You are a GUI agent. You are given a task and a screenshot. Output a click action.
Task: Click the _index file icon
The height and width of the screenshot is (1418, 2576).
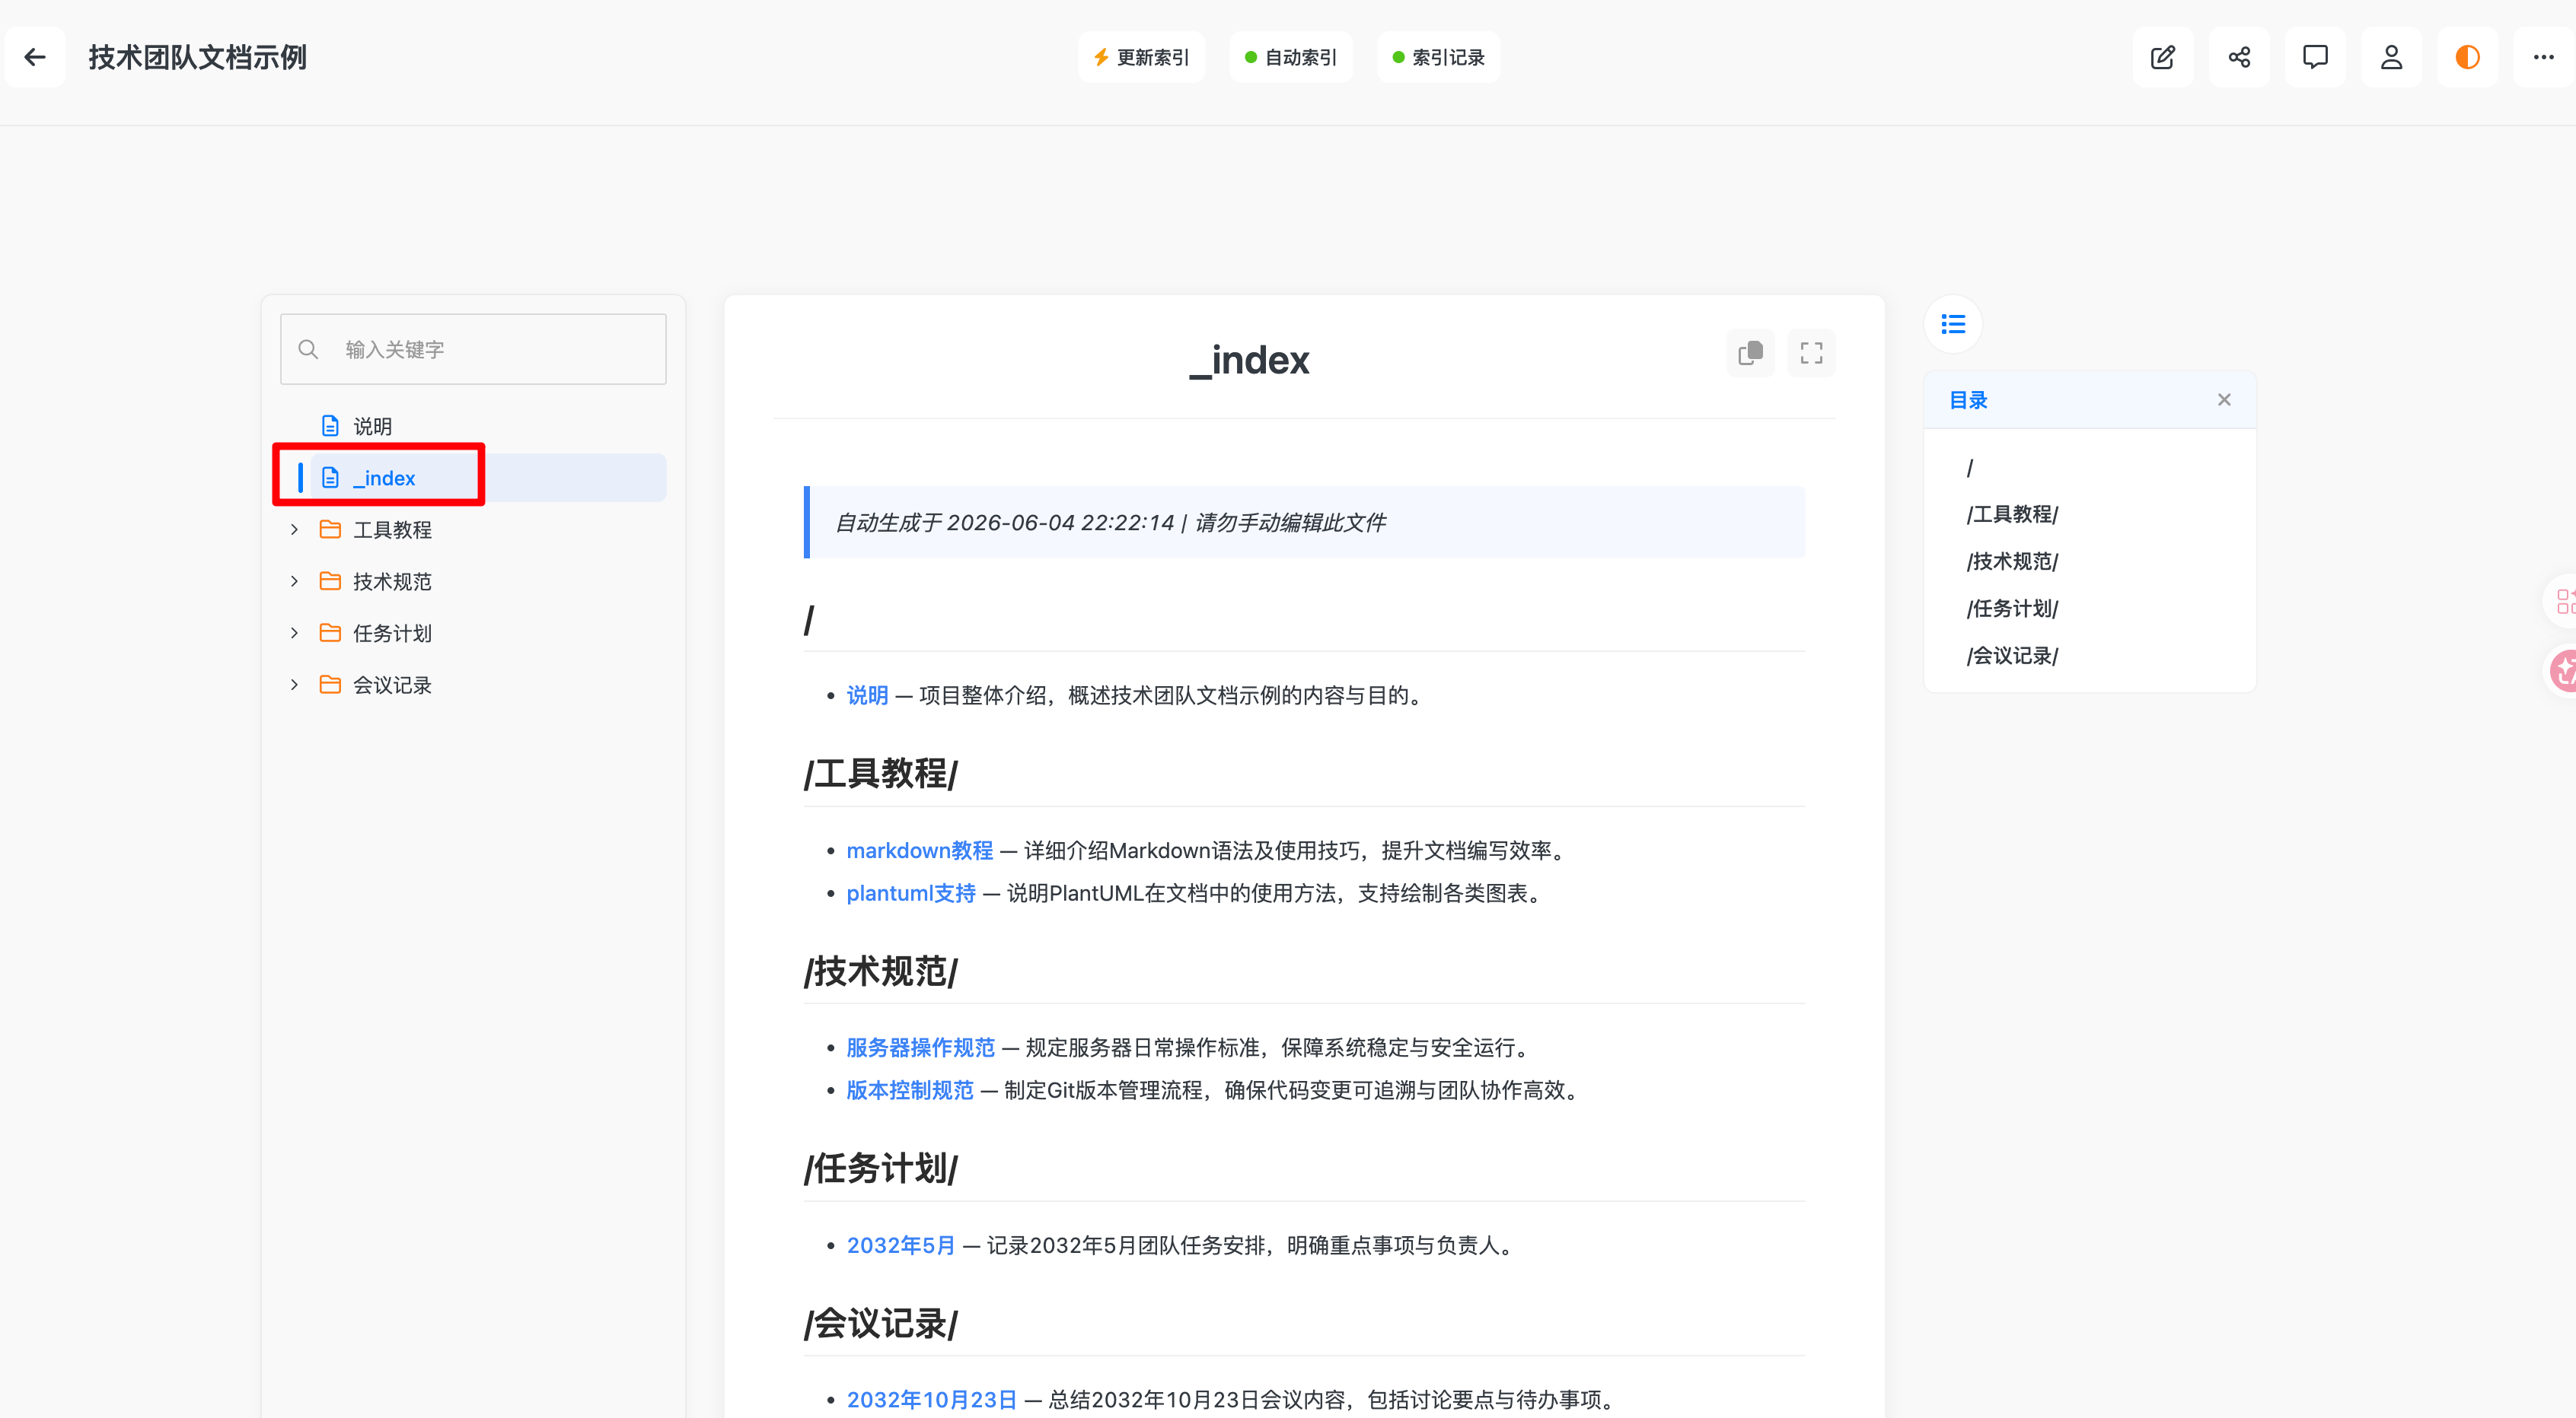tap(330, 478)
